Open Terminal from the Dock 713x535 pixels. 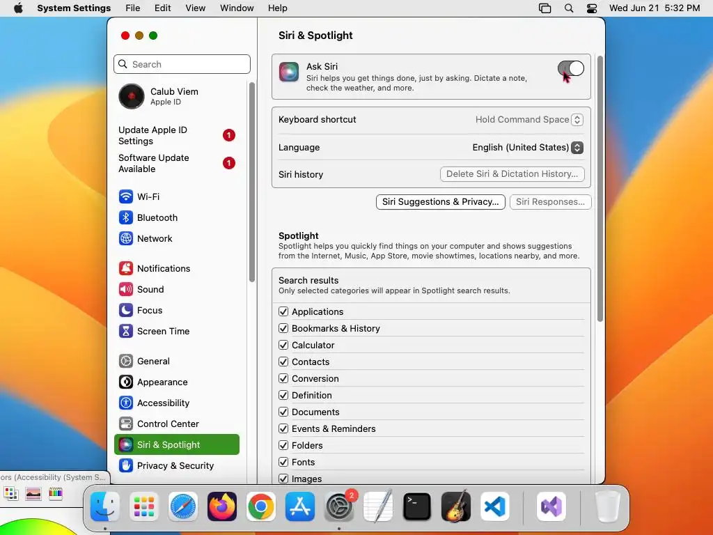click(x=417, y=506)
